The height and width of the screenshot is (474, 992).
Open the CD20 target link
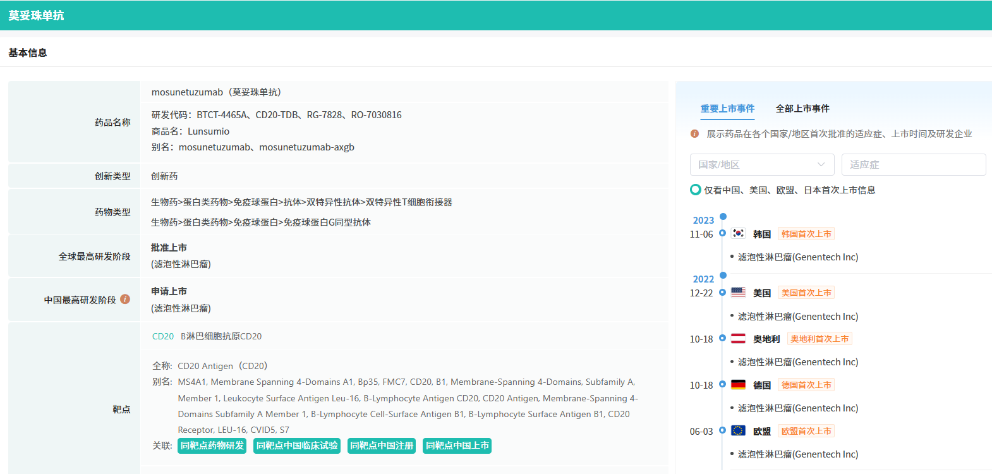163,336
